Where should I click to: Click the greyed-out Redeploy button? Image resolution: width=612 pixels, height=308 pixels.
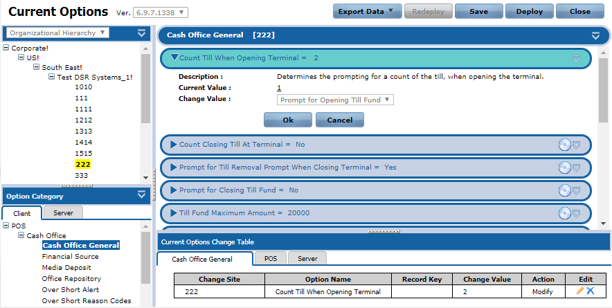point(429,11)
